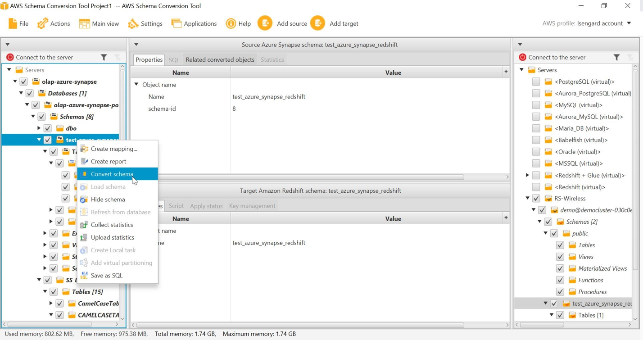This screenshot has width=643, height=340.
Task: Switch to Main view icon
Action: pos(84,23)
